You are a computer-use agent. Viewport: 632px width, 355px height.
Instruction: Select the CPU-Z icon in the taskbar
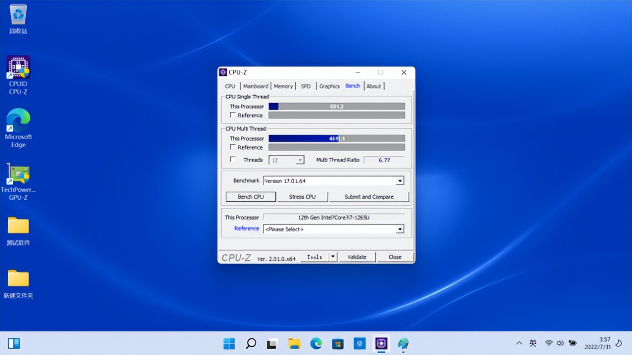click(381, 343)
